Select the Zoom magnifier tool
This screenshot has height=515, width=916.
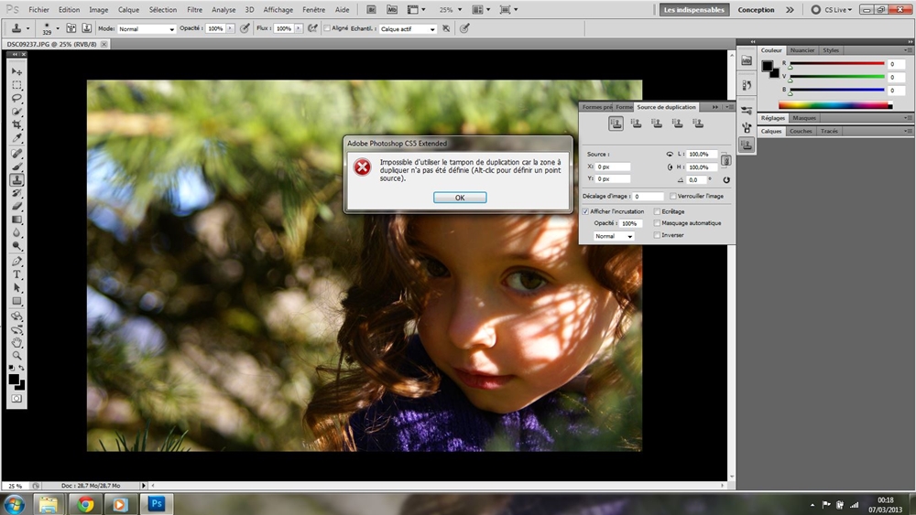(16, 355)
